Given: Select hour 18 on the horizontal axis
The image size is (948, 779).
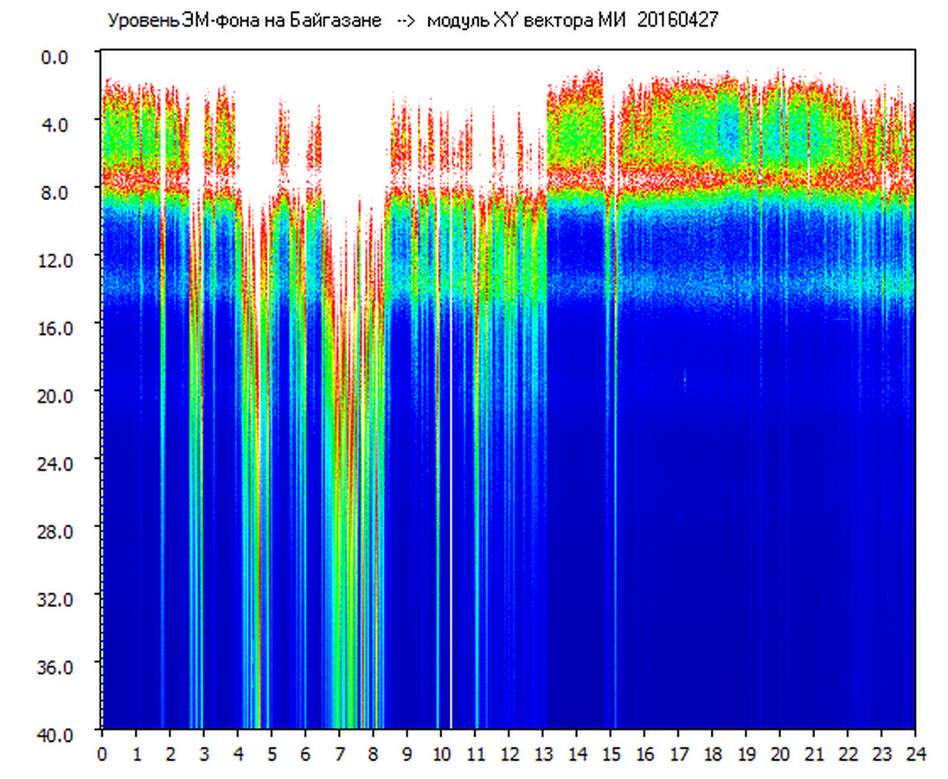Looking at the screenshot, I should (x=712, y=754).
